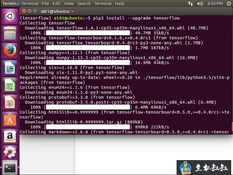Open Ubuntu Software Center from the dock
The image size is (233, 175).
(x=10, y=120)
